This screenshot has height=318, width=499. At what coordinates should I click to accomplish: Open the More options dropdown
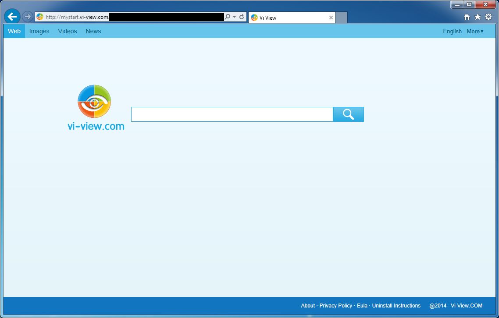475,31
